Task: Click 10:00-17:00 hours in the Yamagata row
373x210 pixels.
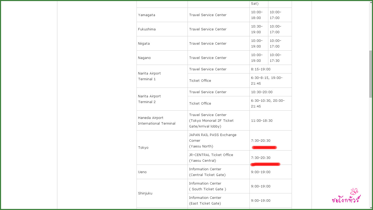Action: pyautogui.click(x=280, y=15)
